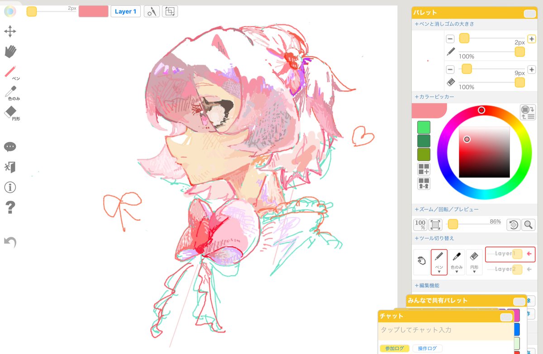Screen dimensions: 543x354
Task: Click the large pink color preview in palette
Action: (429, 110)
